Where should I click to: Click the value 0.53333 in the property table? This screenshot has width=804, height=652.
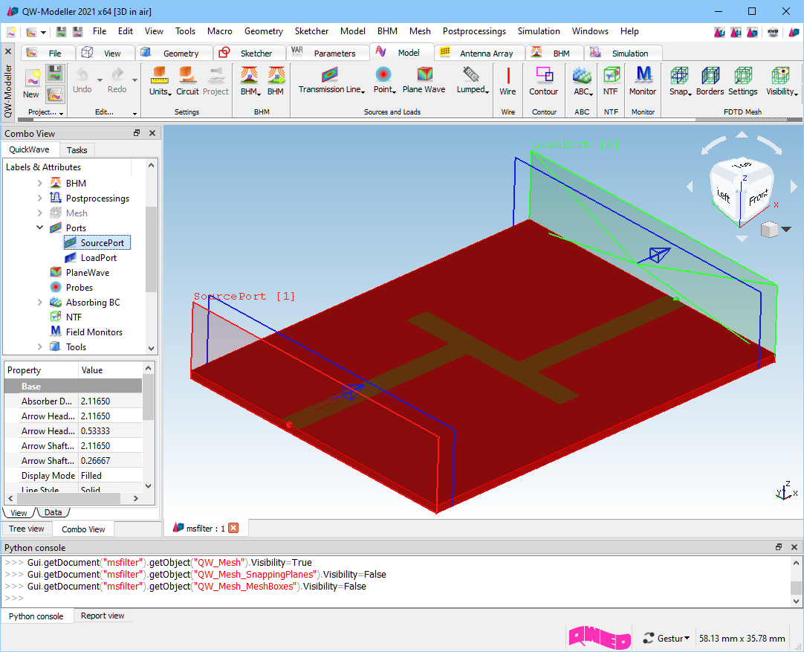pos(110,431)
